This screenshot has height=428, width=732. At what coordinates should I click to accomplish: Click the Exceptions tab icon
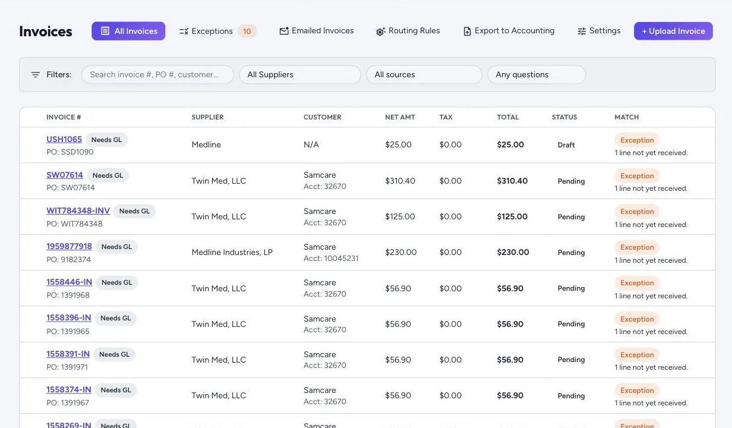(x=184, y=31)
